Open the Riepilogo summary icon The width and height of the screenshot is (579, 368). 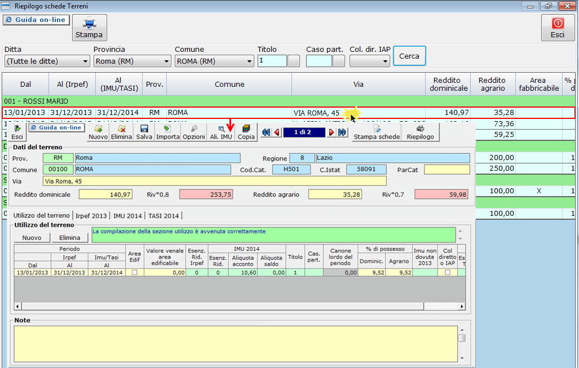420,132
